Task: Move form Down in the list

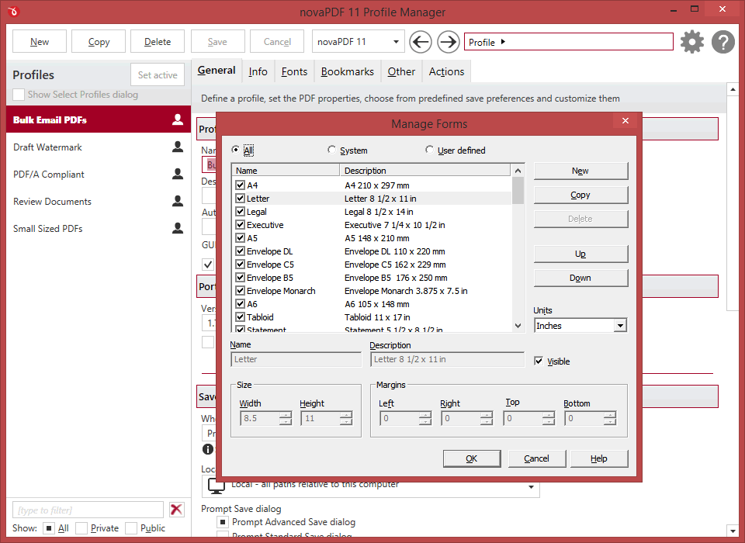Action: point(580,278)
